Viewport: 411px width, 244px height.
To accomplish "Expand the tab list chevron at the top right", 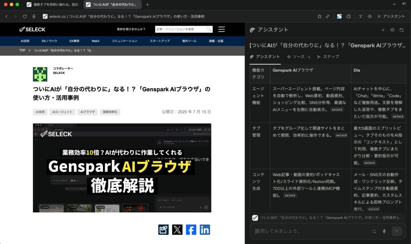I will click(x=394, y=4).
